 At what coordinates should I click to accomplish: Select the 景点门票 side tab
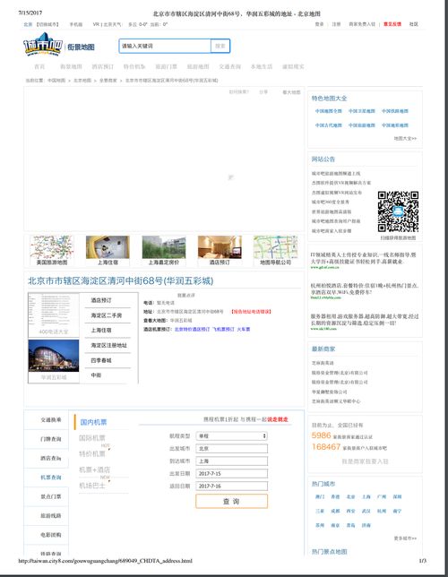click(x=47, y=496)
